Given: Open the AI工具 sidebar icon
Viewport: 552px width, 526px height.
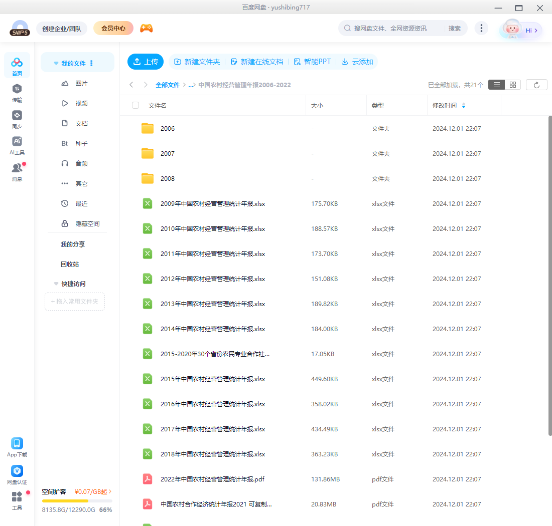Looking at the screenshot, I should 17,145.
